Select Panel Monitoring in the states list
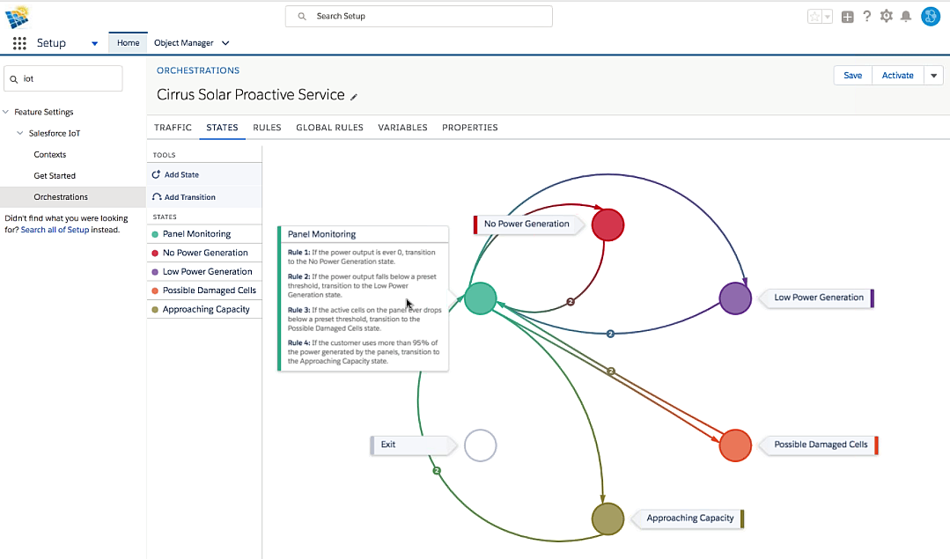 pos(204,234)
